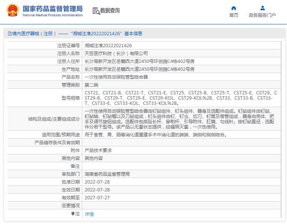Click the 注册人名称 row label
Screen dimensions: 287x224
click(x=68, y=53)
